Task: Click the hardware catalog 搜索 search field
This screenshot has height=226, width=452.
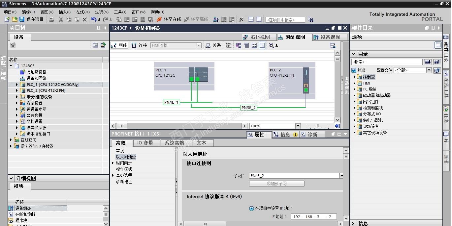Action: pyautogui.click(x=387, y=62)
